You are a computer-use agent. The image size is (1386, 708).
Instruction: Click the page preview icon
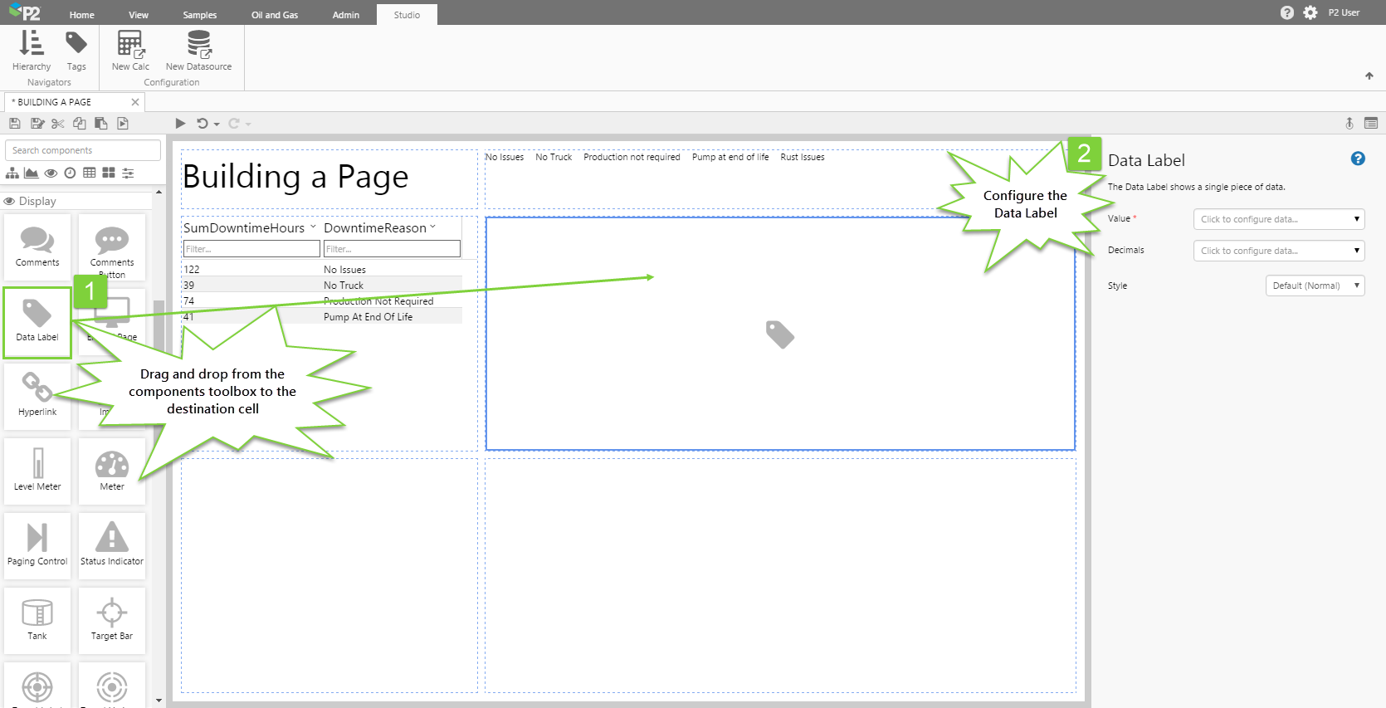(123, 124)
